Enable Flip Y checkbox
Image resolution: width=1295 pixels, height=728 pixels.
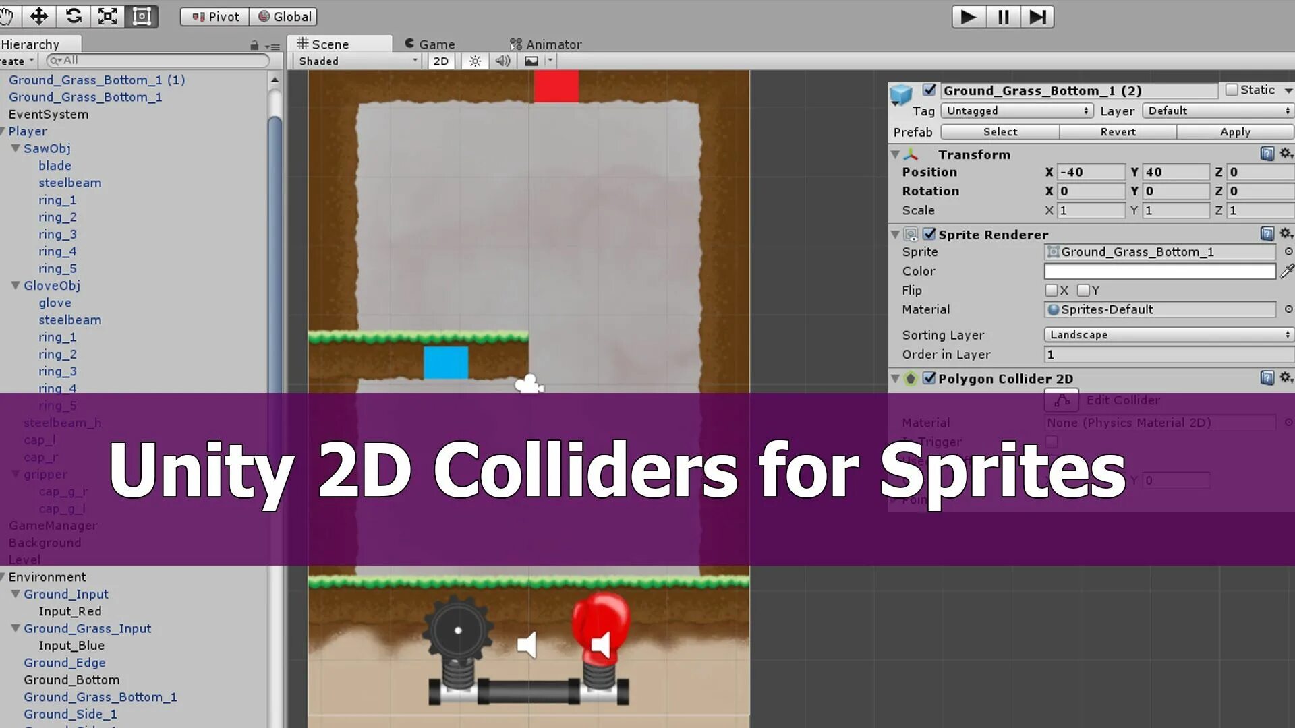point(1083,291)
